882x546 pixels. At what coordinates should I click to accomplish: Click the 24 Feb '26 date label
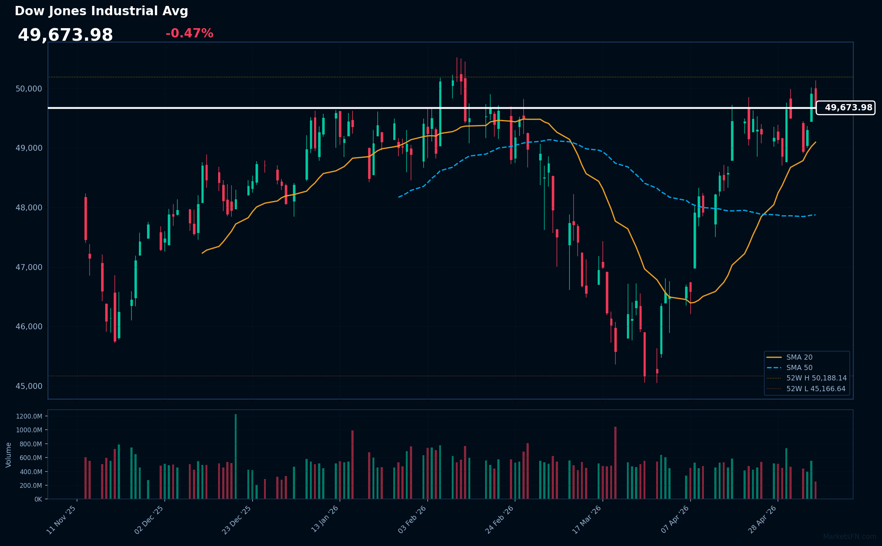(500, 520)
